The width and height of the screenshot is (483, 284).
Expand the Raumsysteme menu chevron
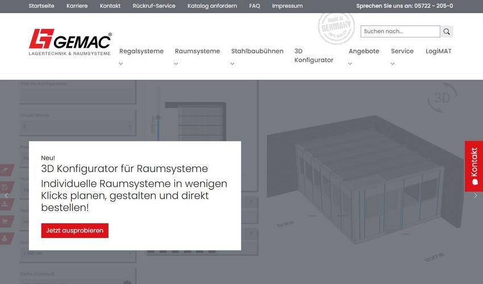(x=176, y=64)
